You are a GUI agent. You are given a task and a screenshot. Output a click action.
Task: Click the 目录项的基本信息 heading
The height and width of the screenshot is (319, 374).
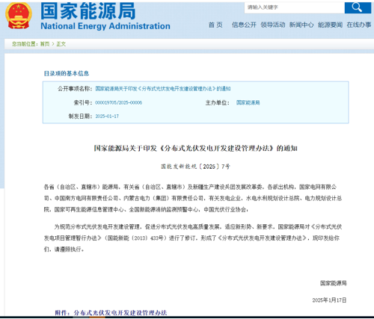coord(67,73)
